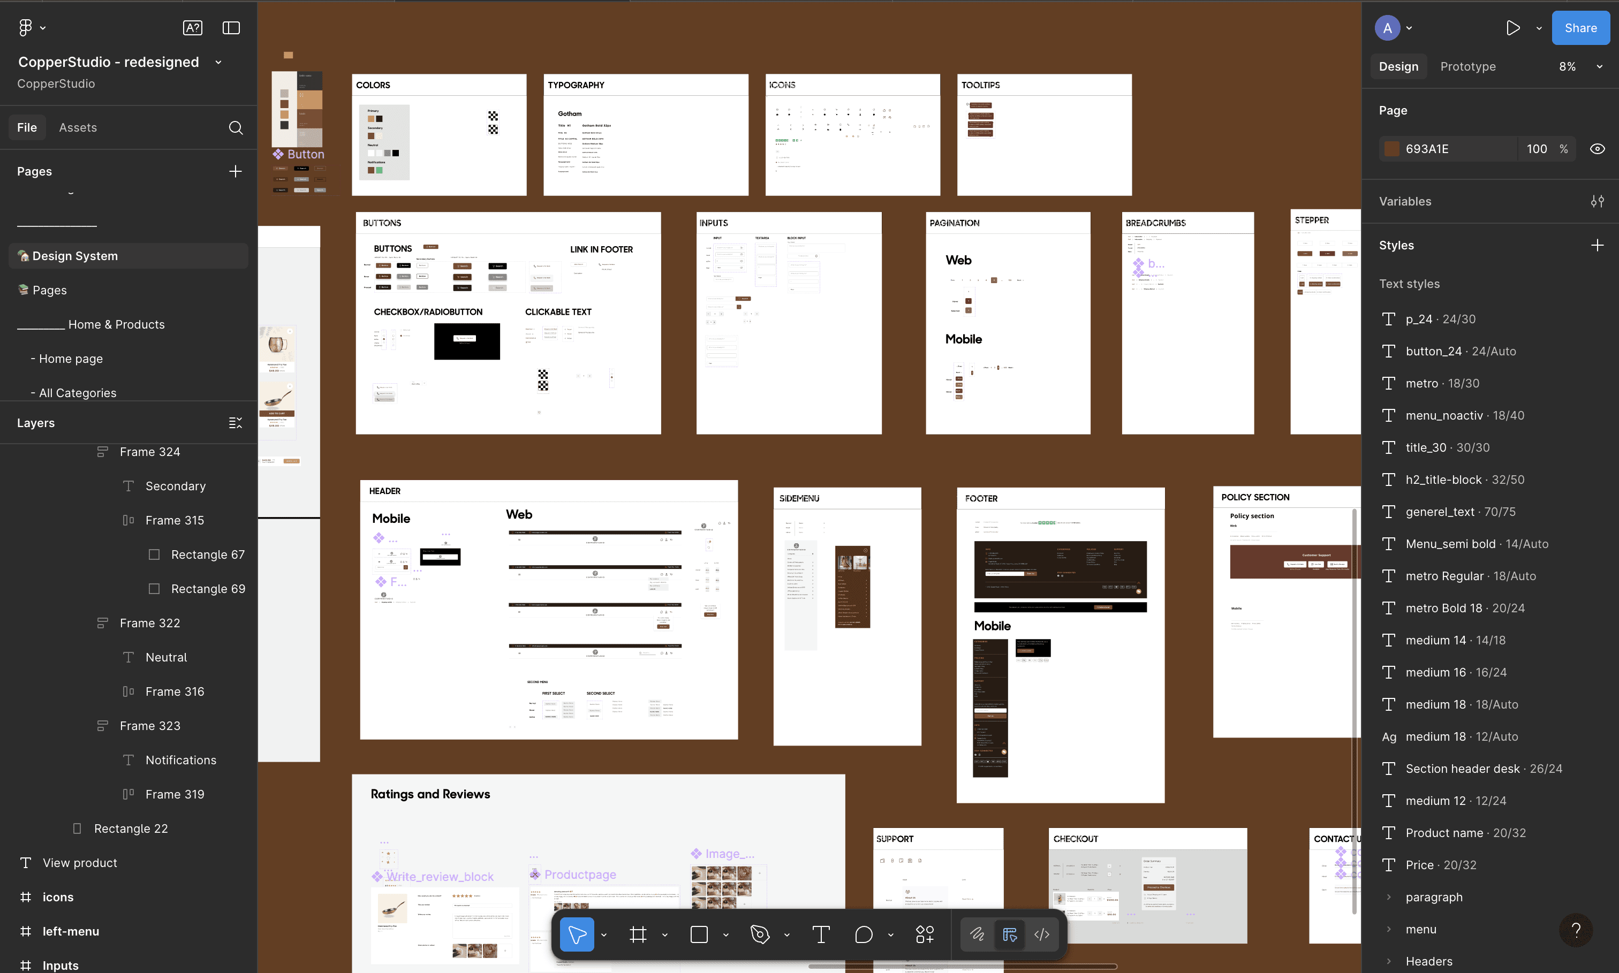Open the Actions components tool
1619x973 pixels.
[925, 933]
